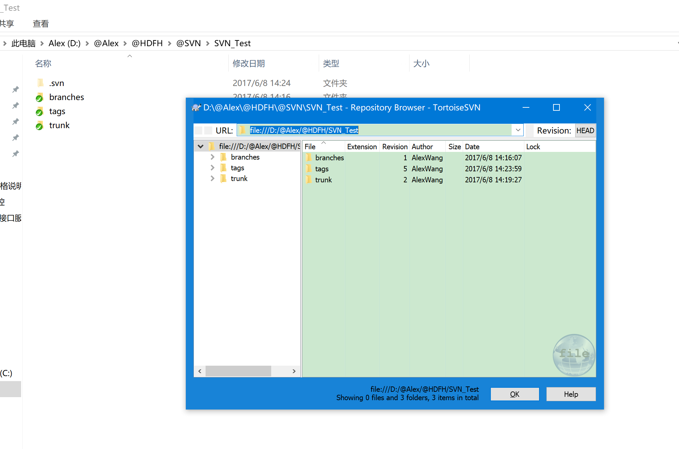Image resolution: width=679 pixels, height=449 pixels.
Task: Expand the branches node in the tree
Action: tap(213, 157)
